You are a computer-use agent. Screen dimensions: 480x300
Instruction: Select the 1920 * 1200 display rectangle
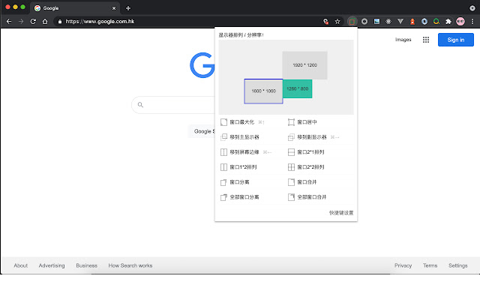(305, 65)
